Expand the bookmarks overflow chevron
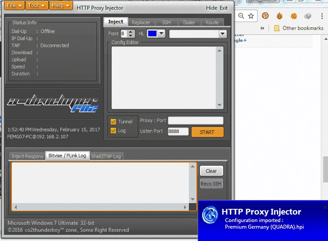Viewport: 328px width, 241px height. coord(262,28)
